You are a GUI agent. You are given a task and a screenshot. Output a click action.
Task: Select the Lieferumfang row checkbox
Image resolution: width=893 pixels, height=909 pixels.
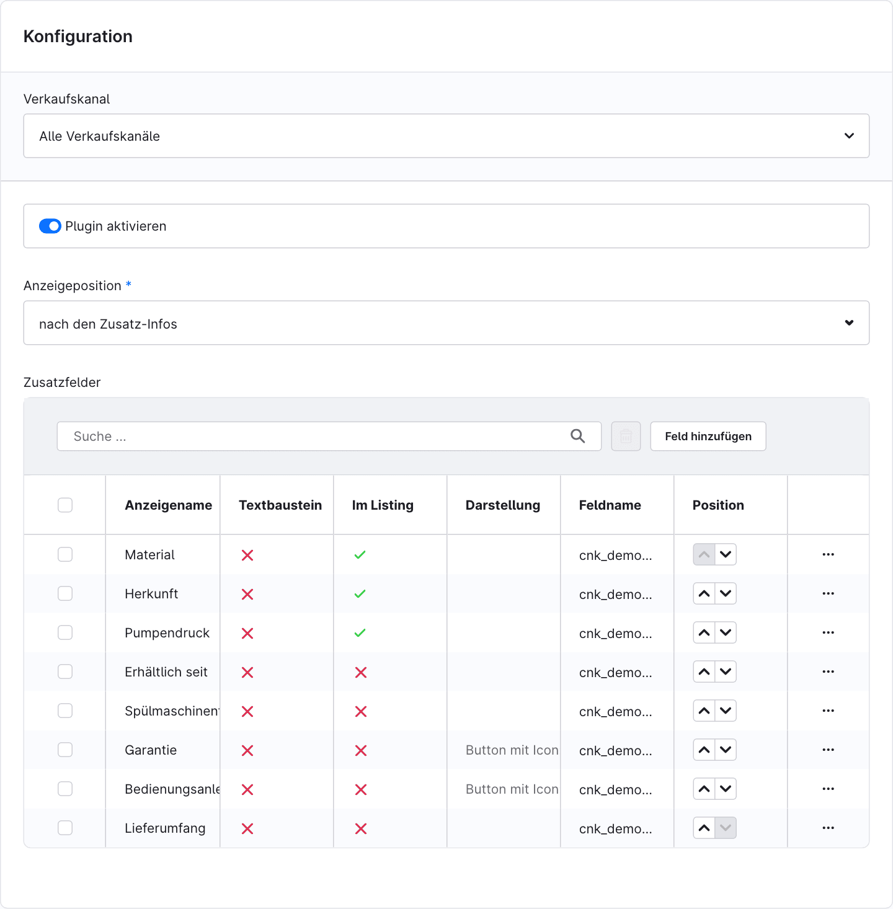[65, 828]
